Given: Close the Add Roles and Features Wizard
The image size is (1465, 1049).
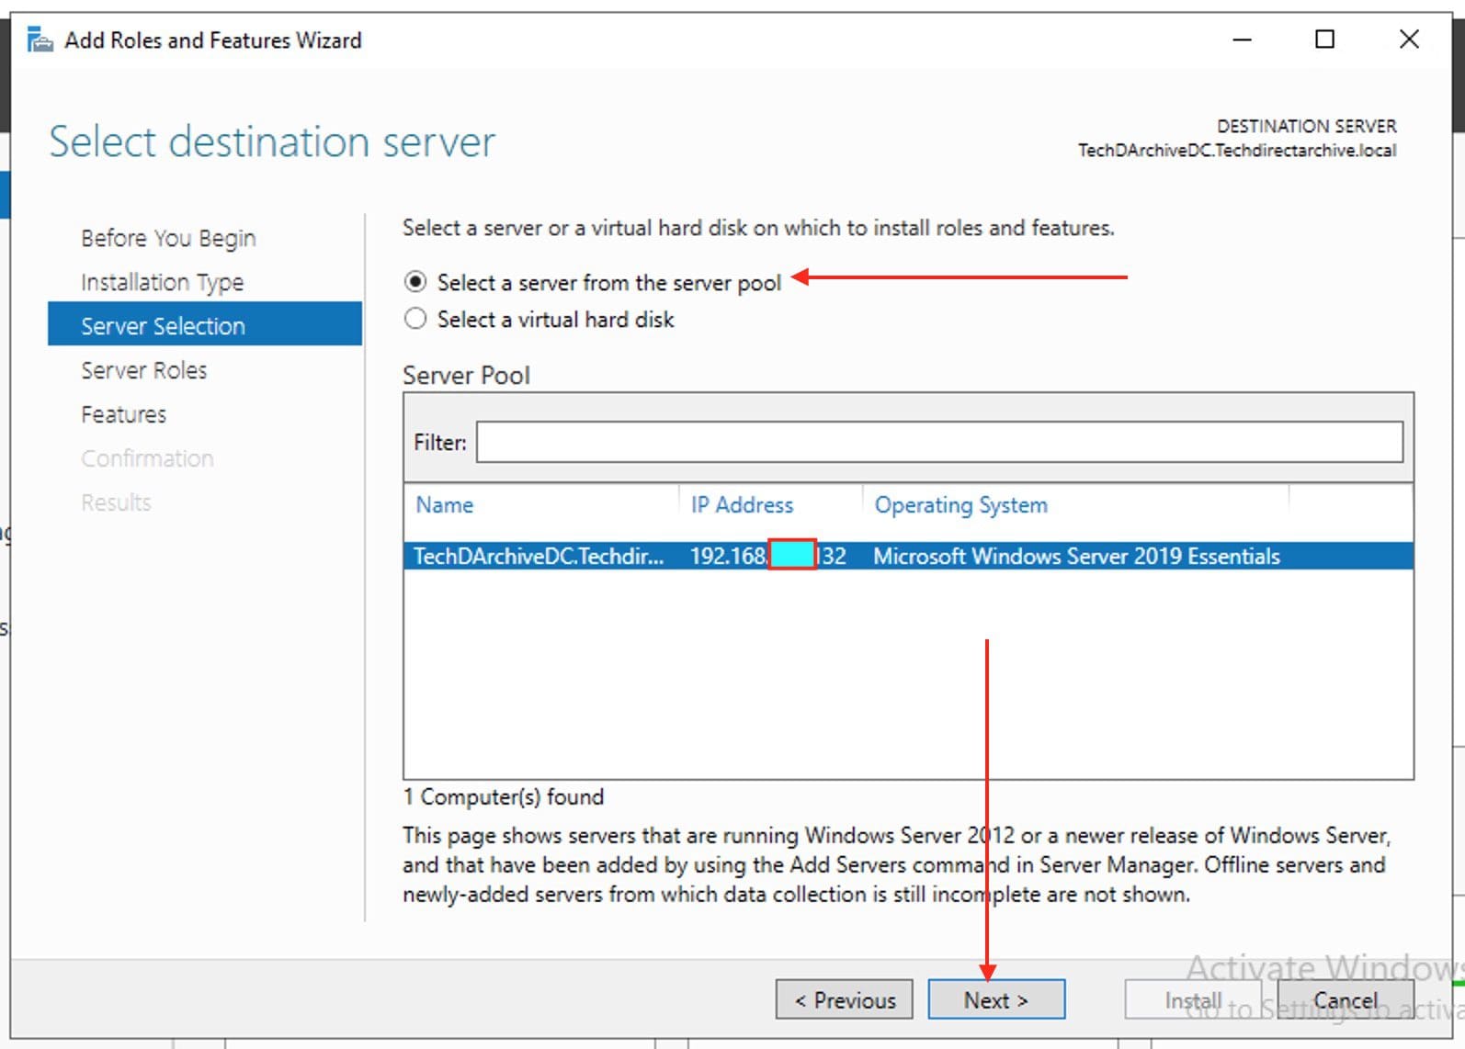Looking at the screenshot, I should pos(1408,39).
